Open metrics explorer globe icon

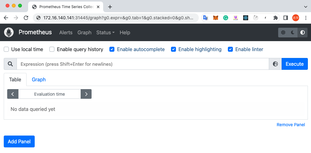275,64
